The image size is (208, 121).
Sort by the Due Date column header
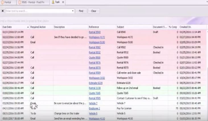(16, 27)
